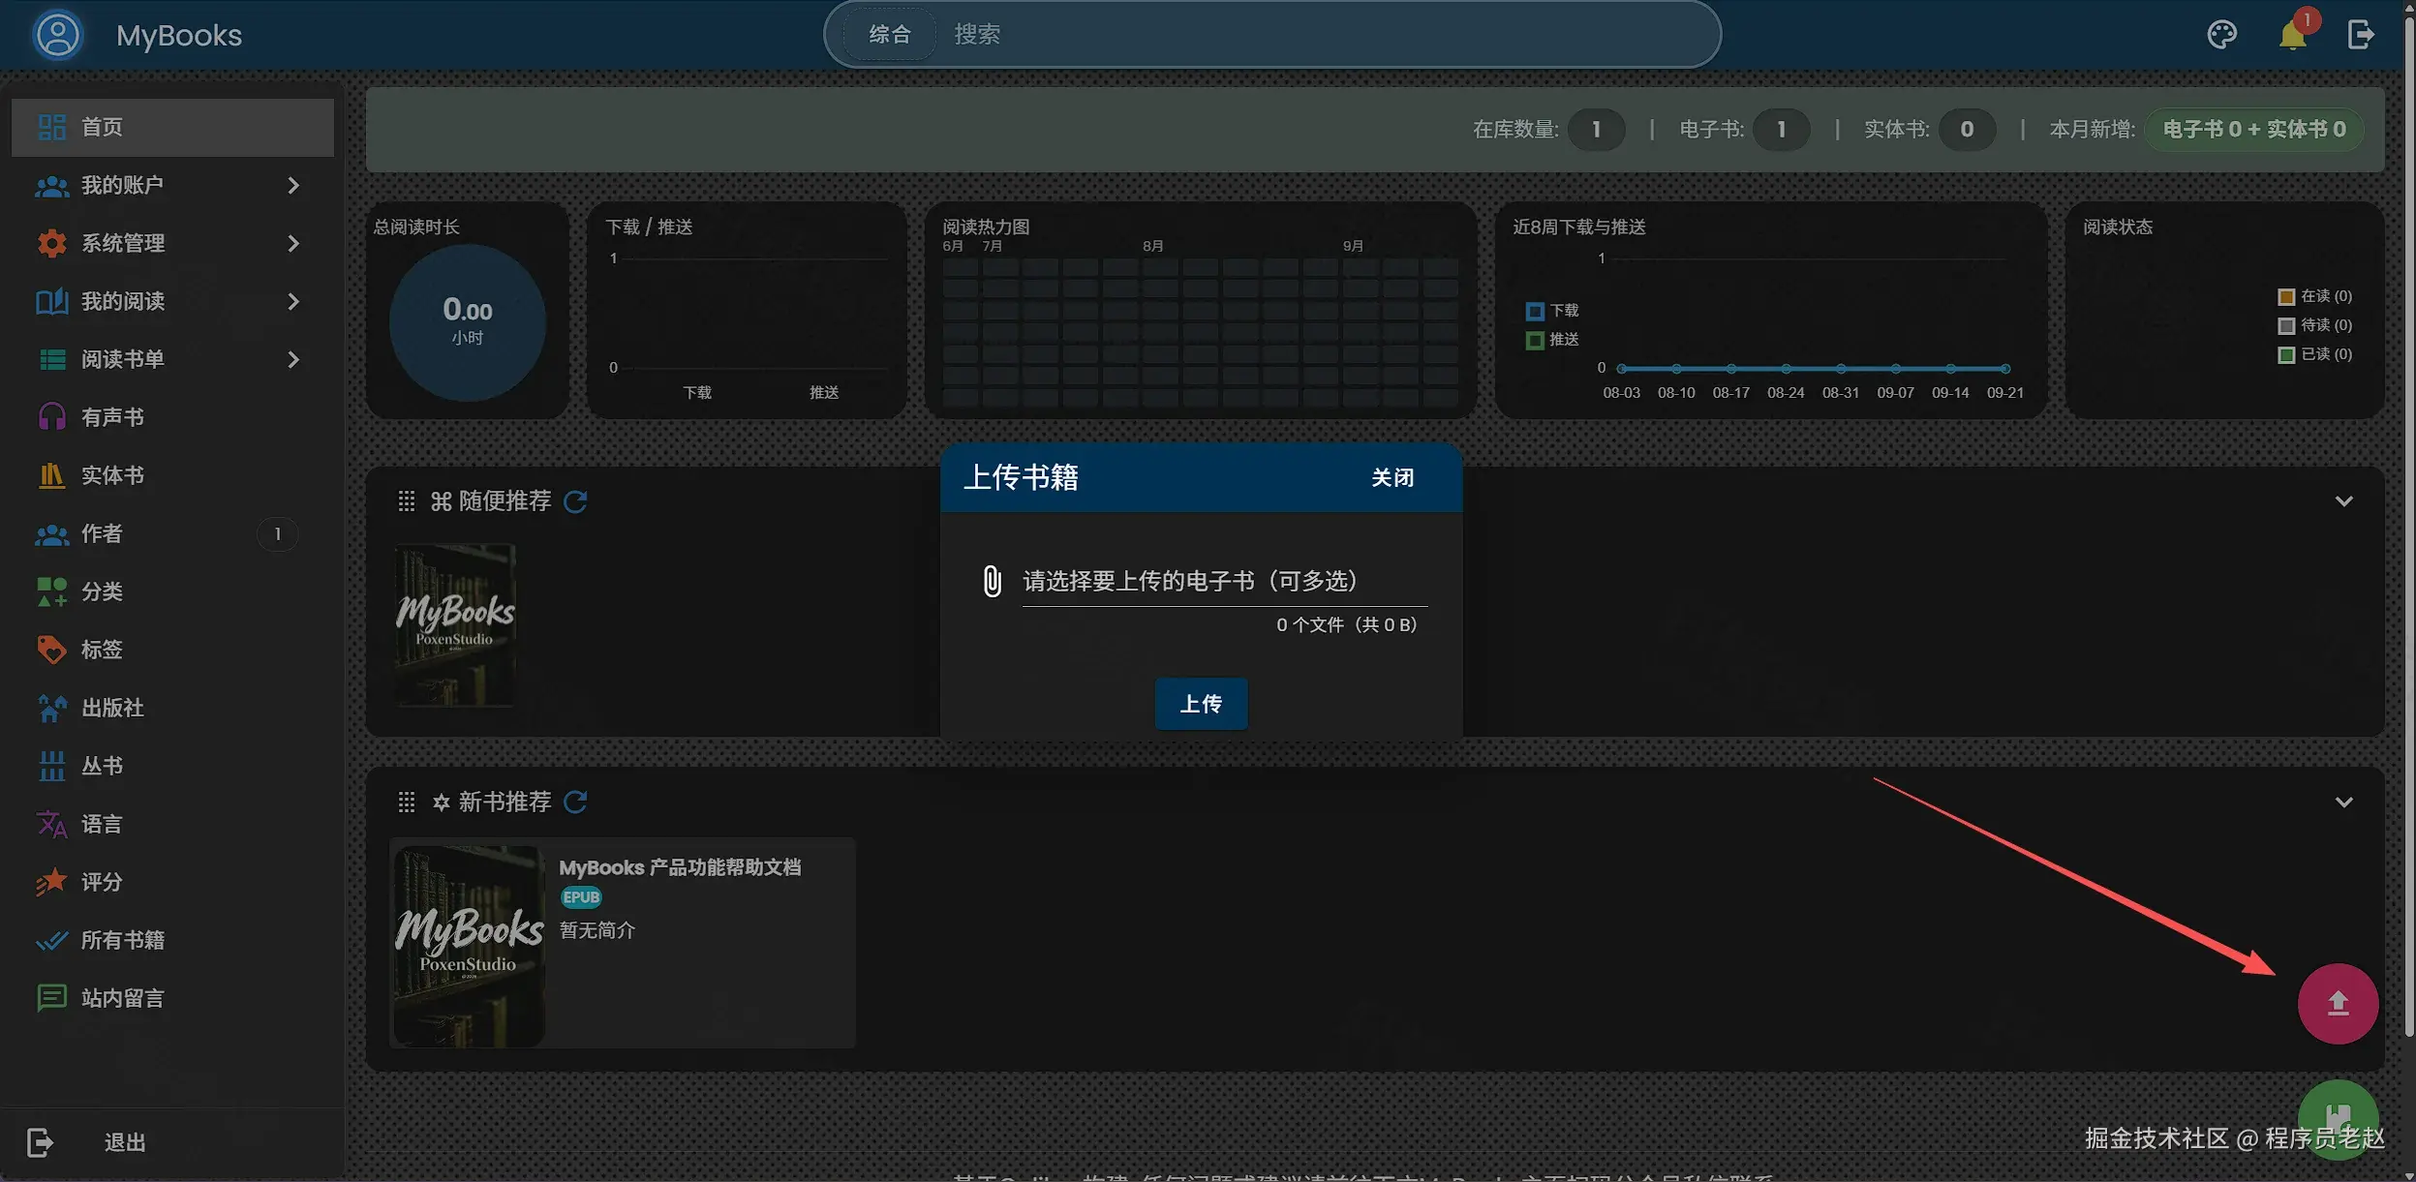Refresh the 新书推荐 section

[575, 802]
